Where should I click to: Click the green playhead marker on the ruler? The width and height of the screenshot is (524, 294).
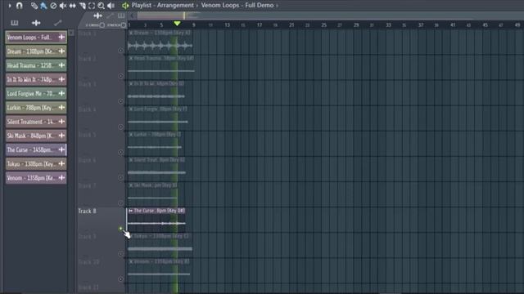177,24
